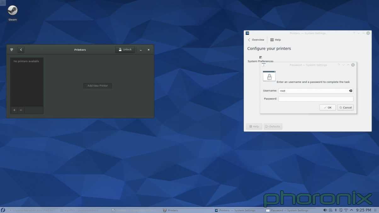Click the back arrow in the GNOME Printers window
The width and height of the screenshot is (379, 213).
pyautogui.click(x=21, y=49)
